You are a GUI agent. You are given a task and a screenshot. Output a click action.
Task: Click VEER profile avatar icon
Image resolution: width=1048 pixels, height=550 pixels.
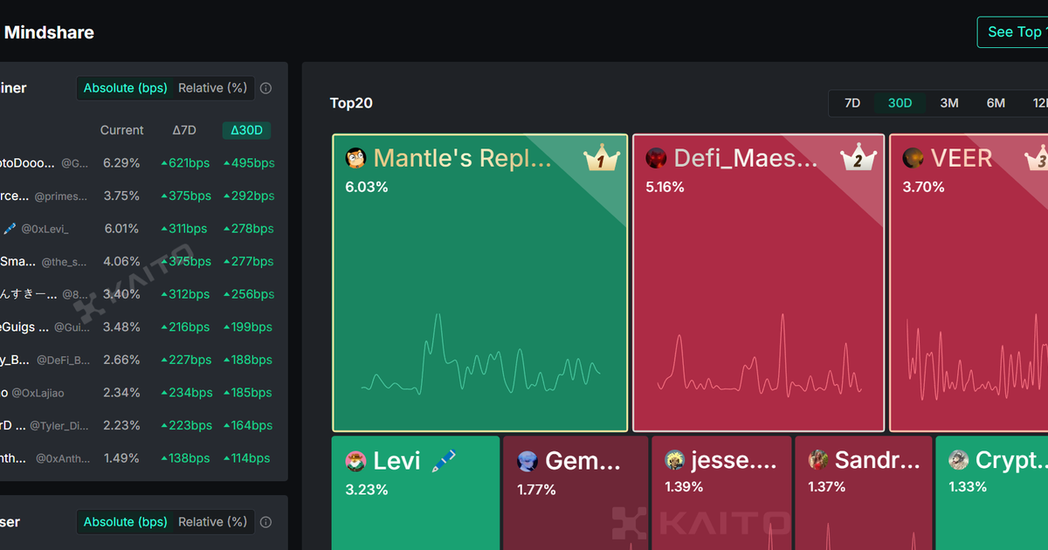click(914, 158)
